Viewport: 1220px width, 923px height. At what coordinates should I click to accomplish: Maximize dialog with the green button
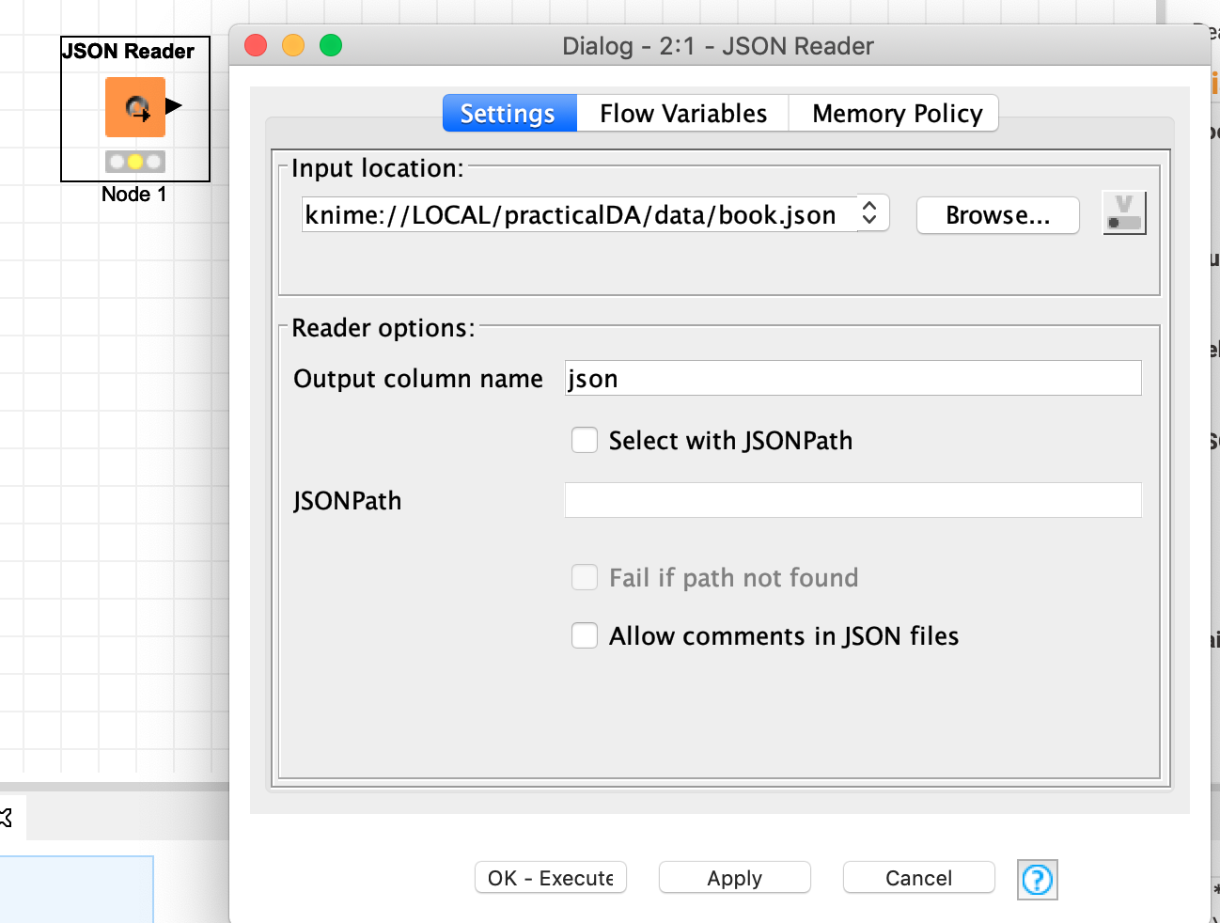pyautogui.click(x=331, y=45)
